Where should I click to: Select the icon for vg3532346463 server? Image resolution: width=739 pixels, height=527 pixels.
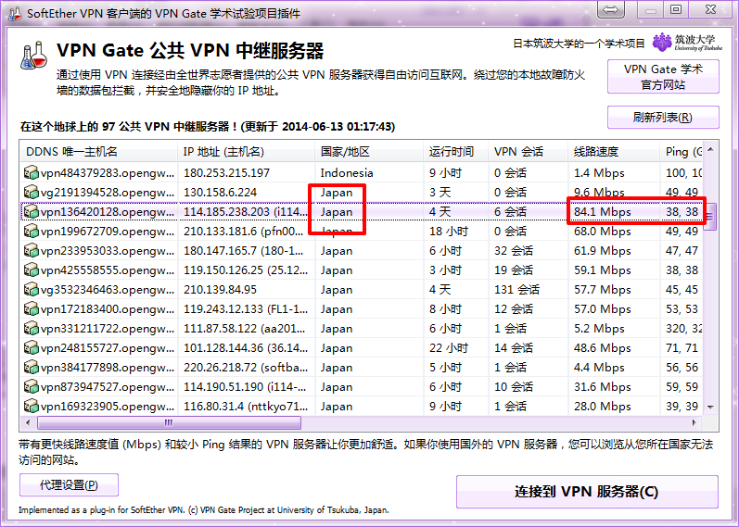32,290
